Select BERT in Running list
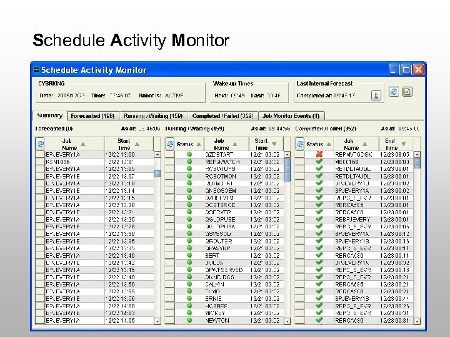Screen dimensions: 450x337 (x=212, y=255)
